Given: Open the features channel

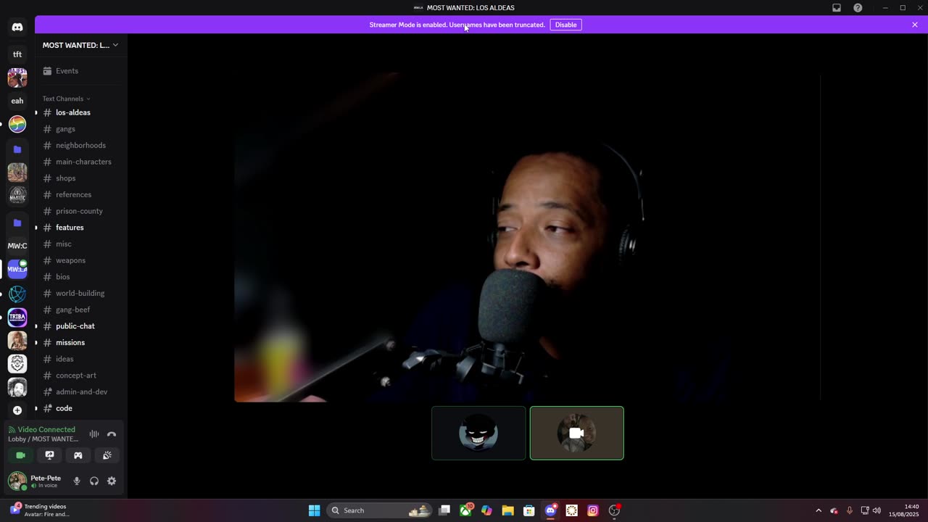Looking at the screenshot, I should pos(80,228).
